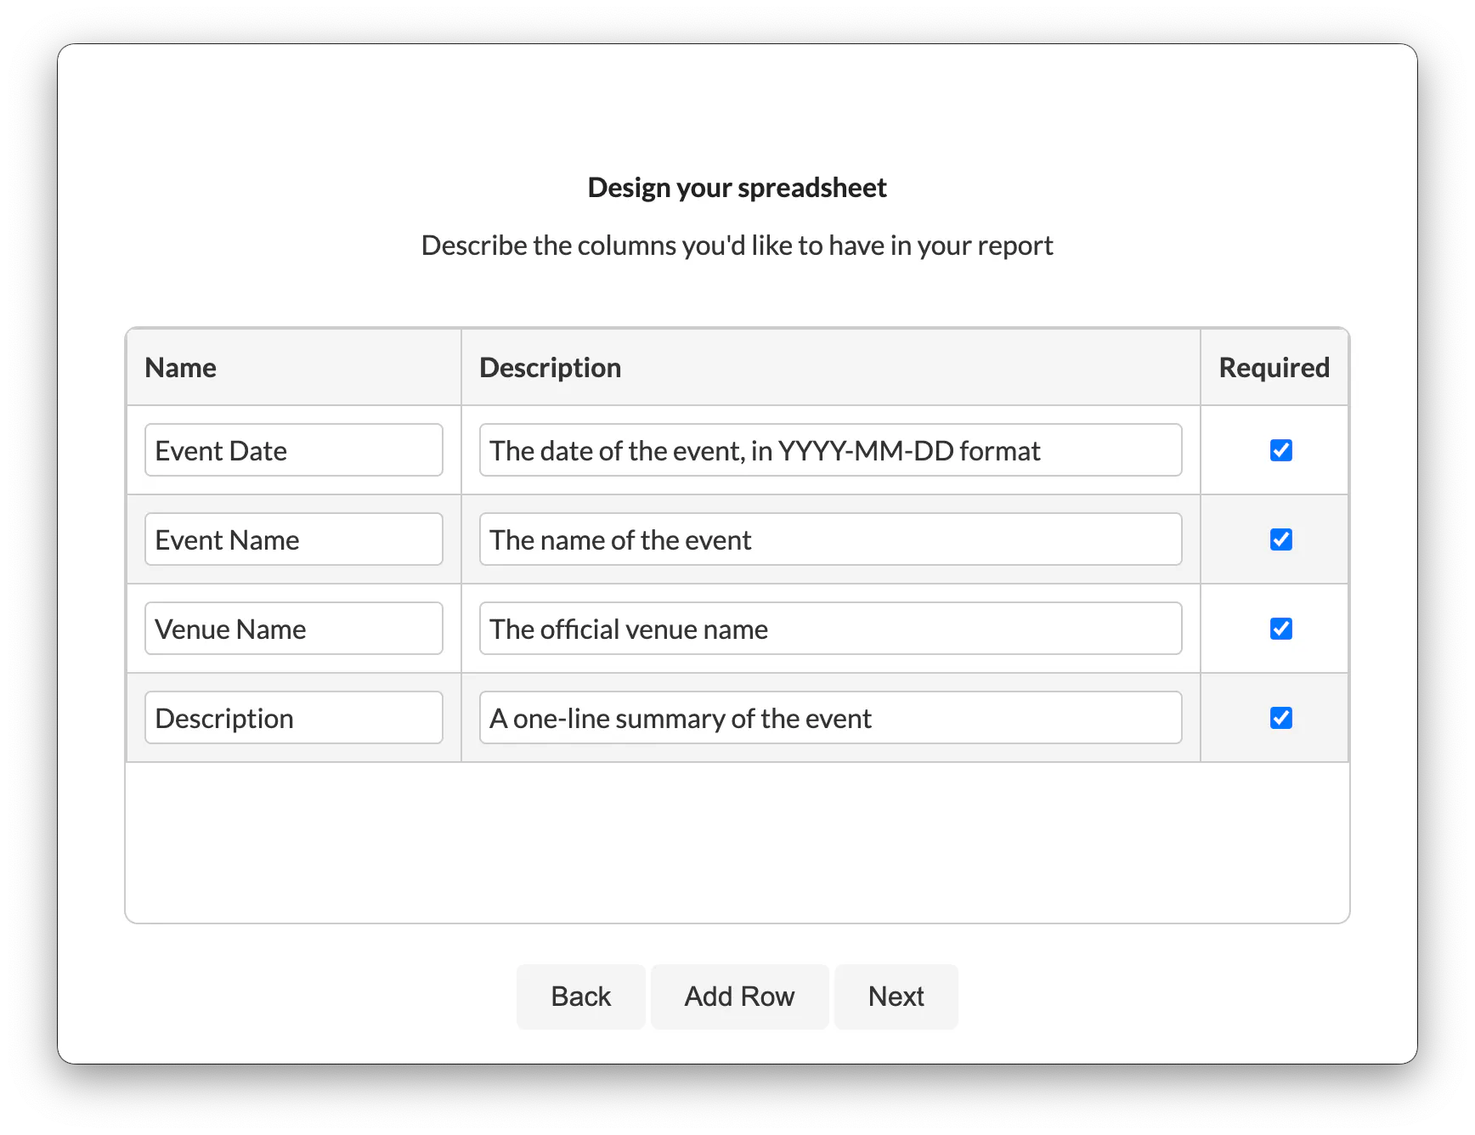
Task: Edit 'A one-line summary of the event' field
Action: click(x=831, y=718)
